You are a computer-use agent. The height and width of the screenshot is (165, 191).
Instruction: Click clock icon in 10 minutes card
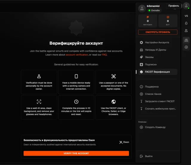[x=76, y=102]
